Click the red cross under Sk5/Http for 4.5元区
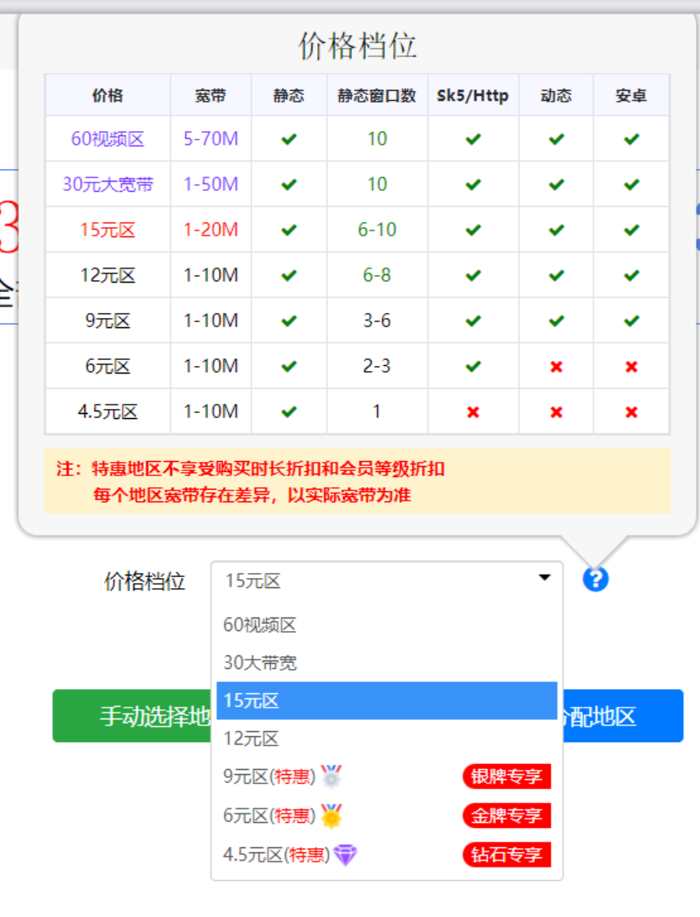Viewport: 700px width, 917px height. tap(473, 411)
